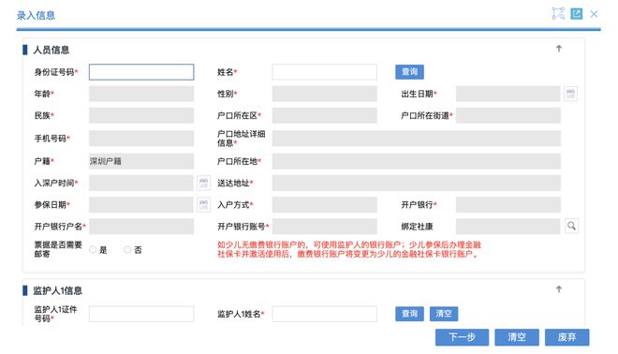The width and height of the screenshot is (618, 354).
Task: Click the 入深户时间 date field
Action: 141,183
